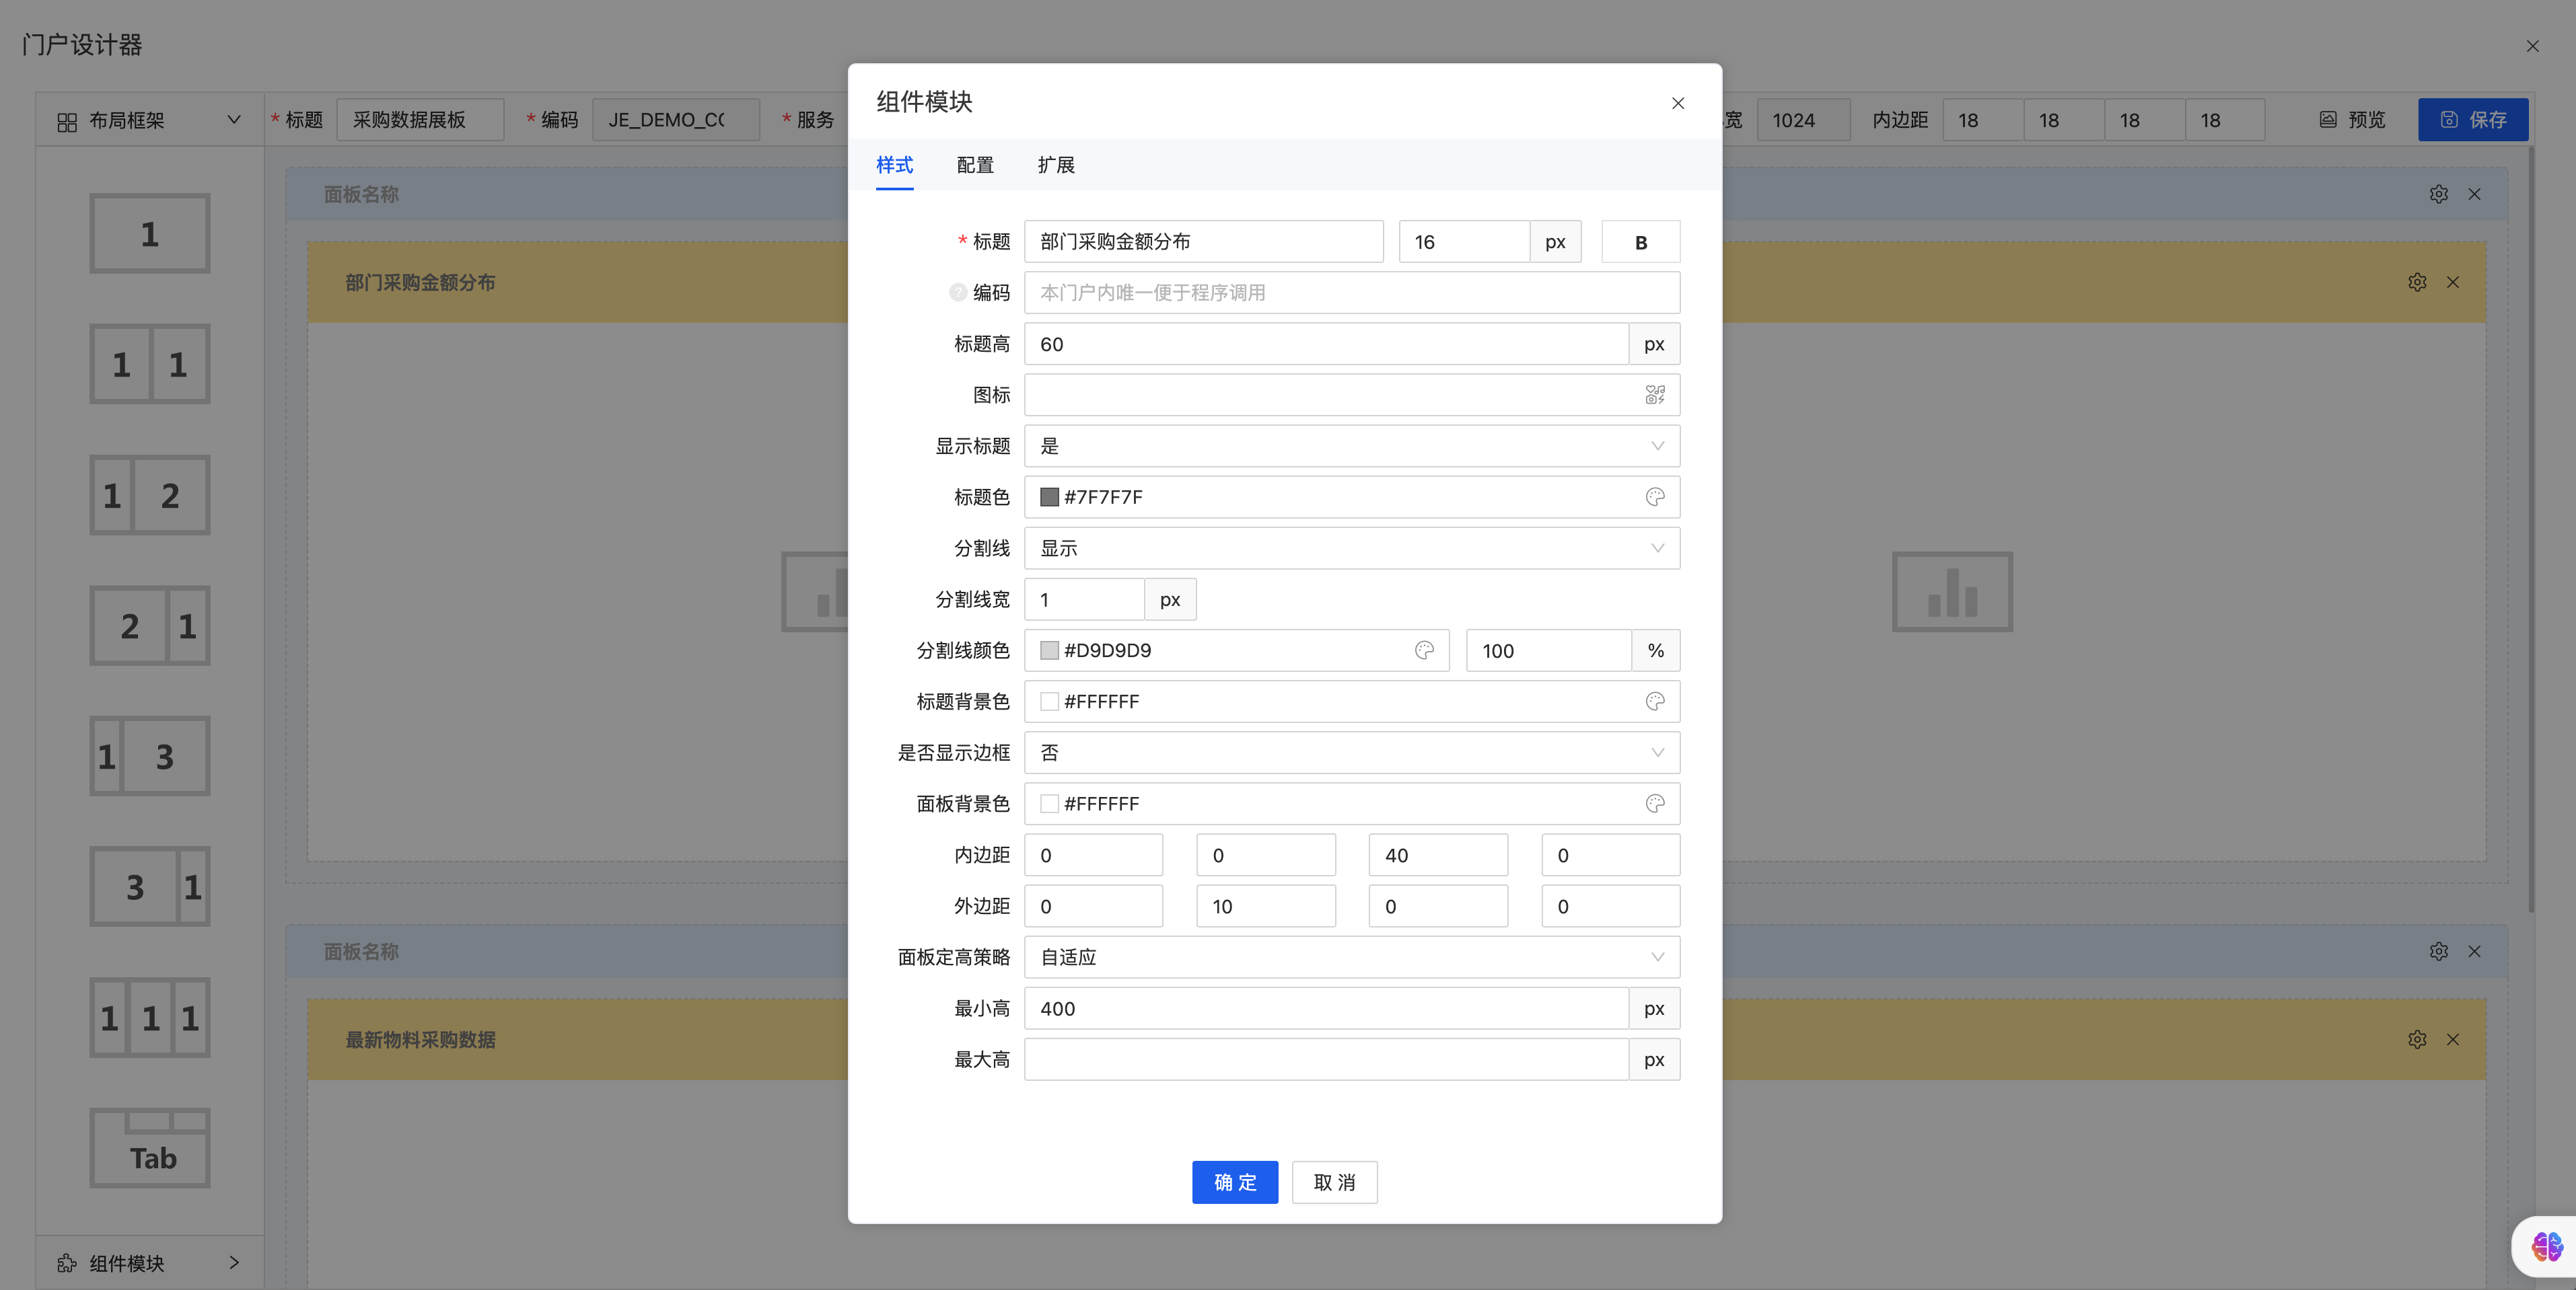
Task: Select the Tab layout icon
Action: [150, 1147]
